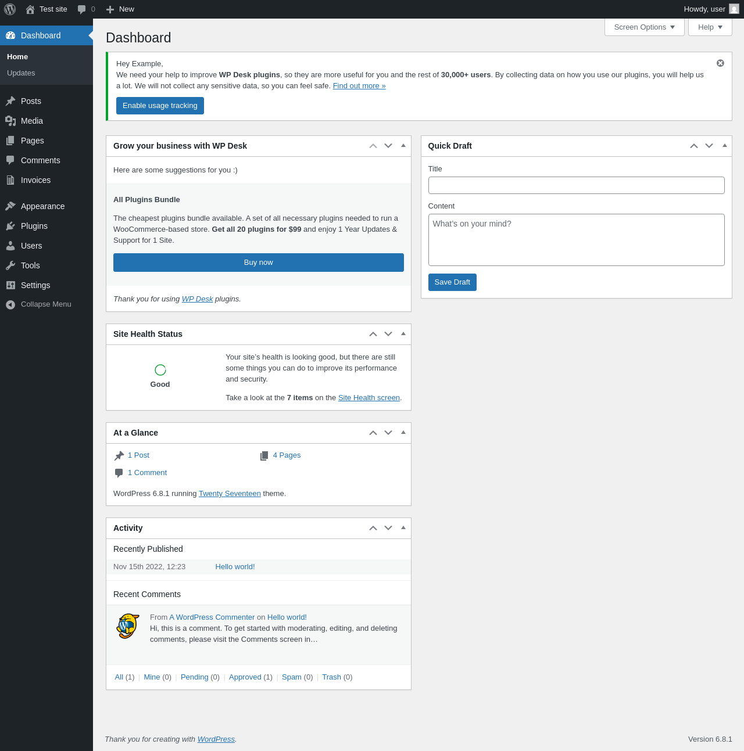Open Test site home icon link
Viewport: 744px width, 751px height.
[x=30, y=9]
